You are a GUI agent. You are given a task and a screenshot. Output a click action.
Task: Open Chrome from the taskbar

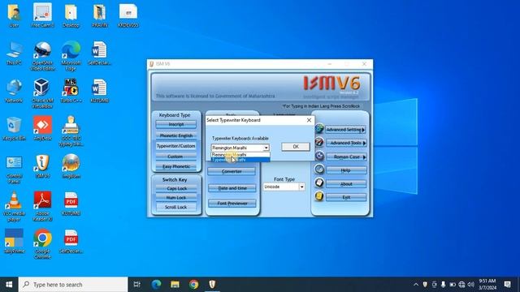click(193, 285)
